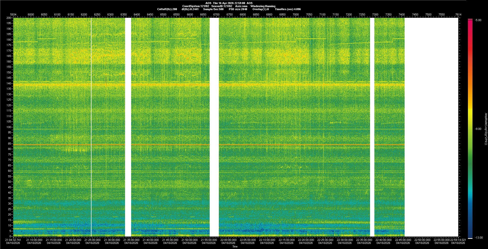
Task: Click the 22:00:00.000 time axis tick label
Action: pos(228,240)
